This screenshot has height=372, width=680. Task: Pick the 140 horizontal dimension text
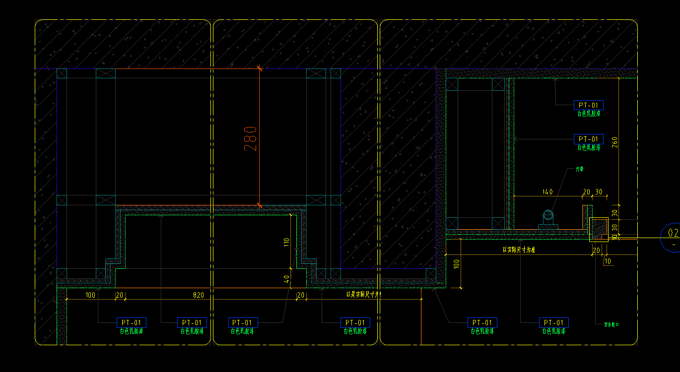point(547,192)
